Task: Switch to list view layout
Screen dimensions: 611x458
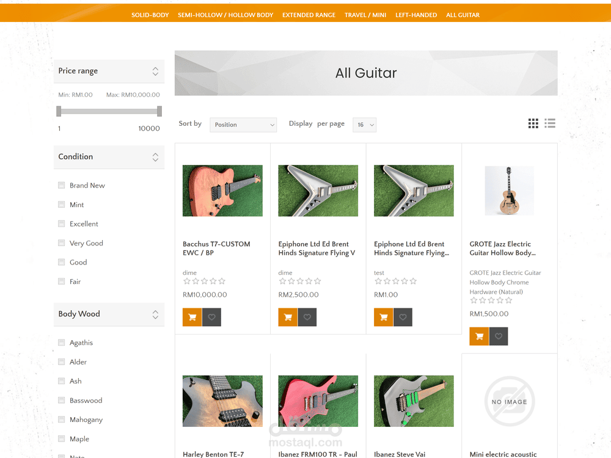Action: click(550, 123)
